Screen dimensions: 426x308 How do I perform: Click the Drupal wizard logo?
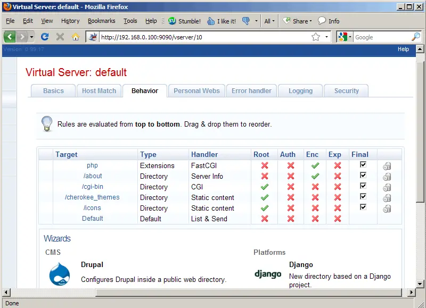click(x=60, y=274)
